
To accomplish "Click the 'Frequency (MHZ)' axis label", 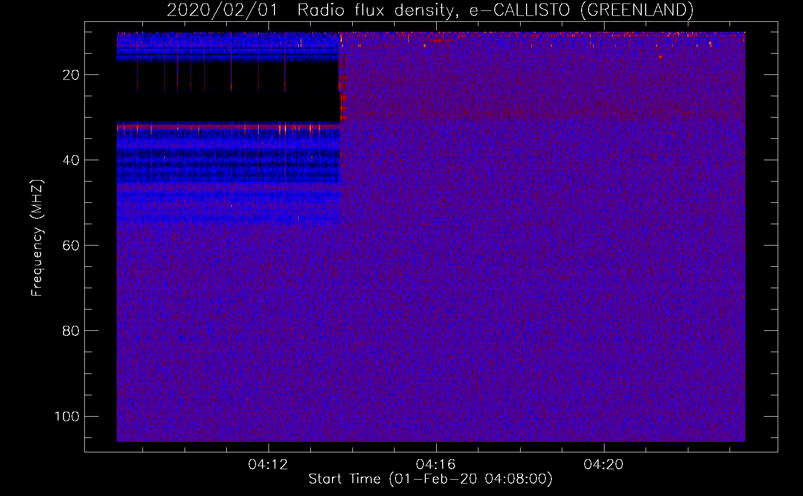I will click(37, 238).
